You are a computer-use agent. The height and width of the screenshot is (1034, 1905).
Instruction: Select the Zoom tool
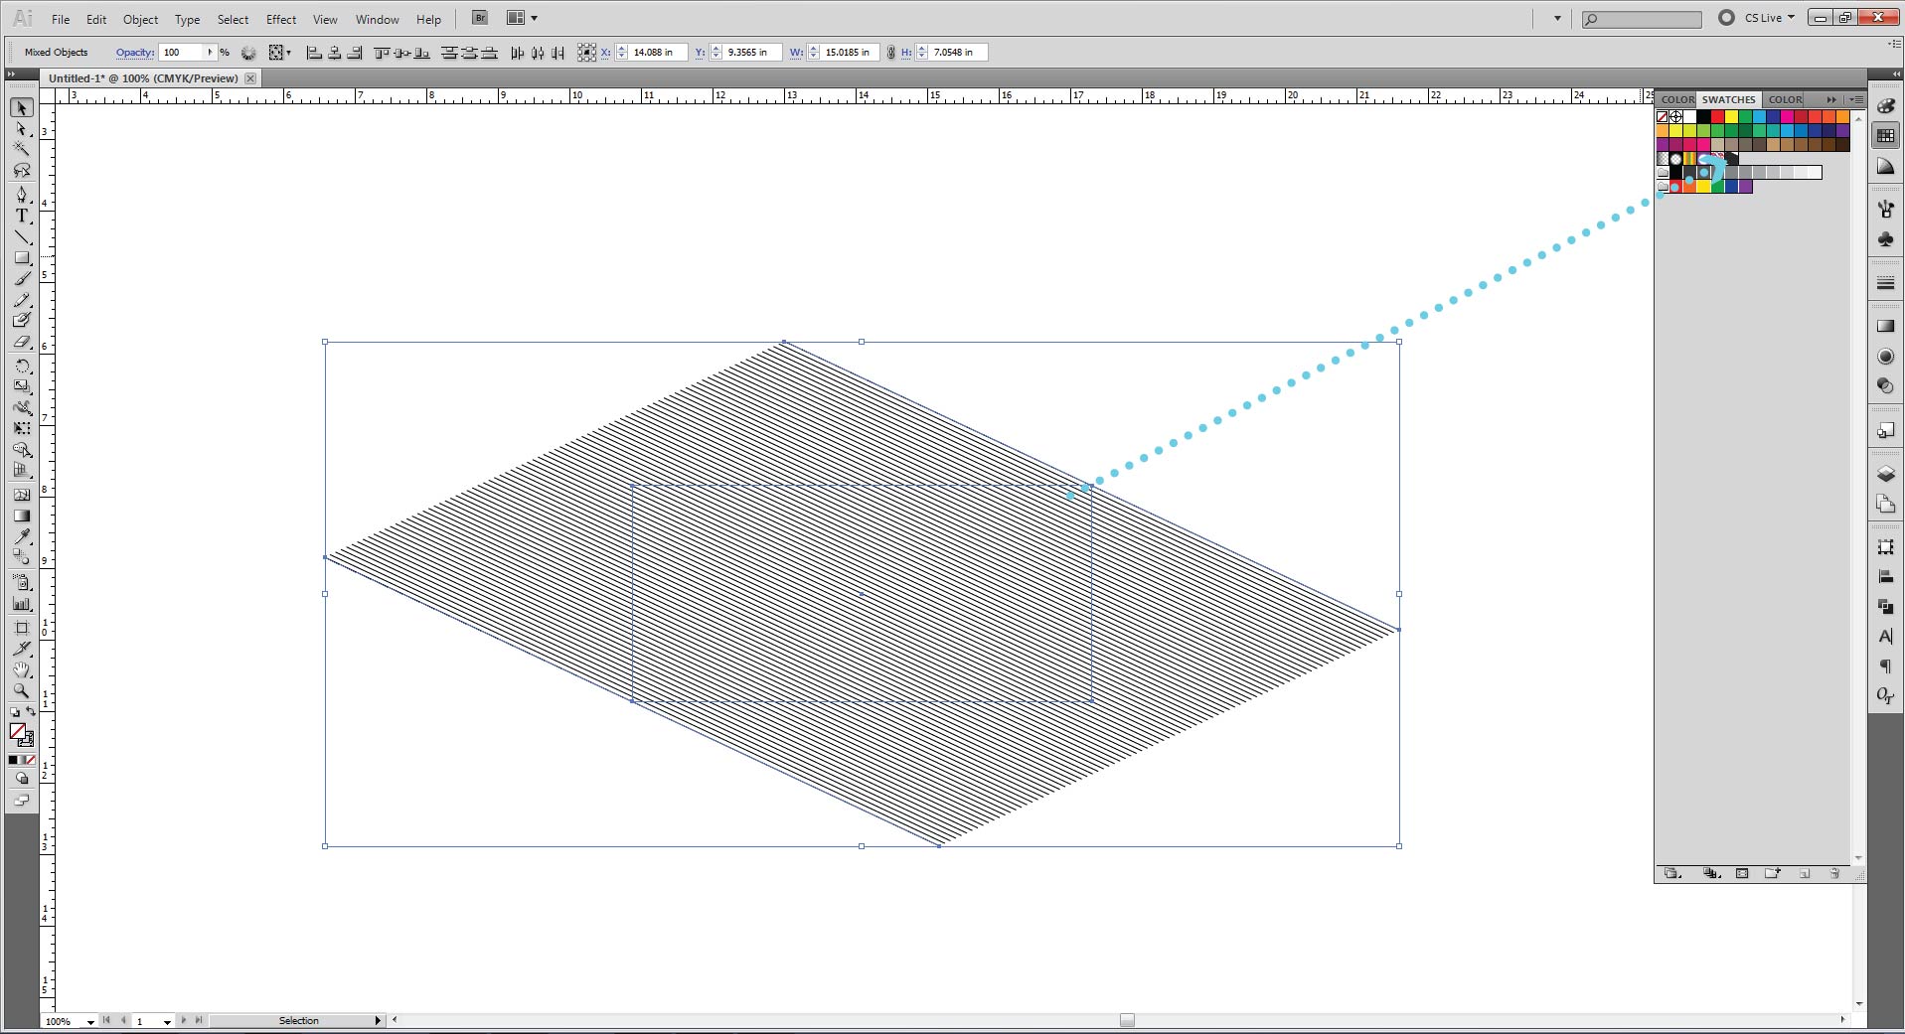click(x=21, y=691)
